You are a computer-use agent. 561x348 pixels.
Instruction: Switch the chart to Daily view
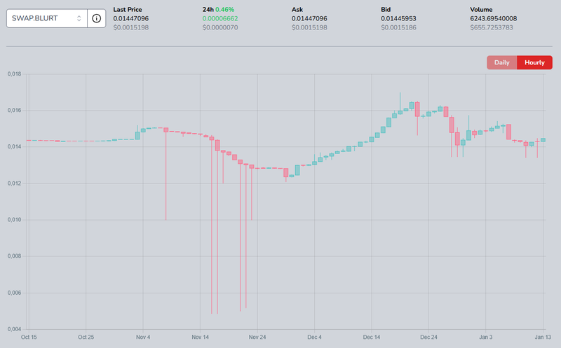click(x=501, y=62)
